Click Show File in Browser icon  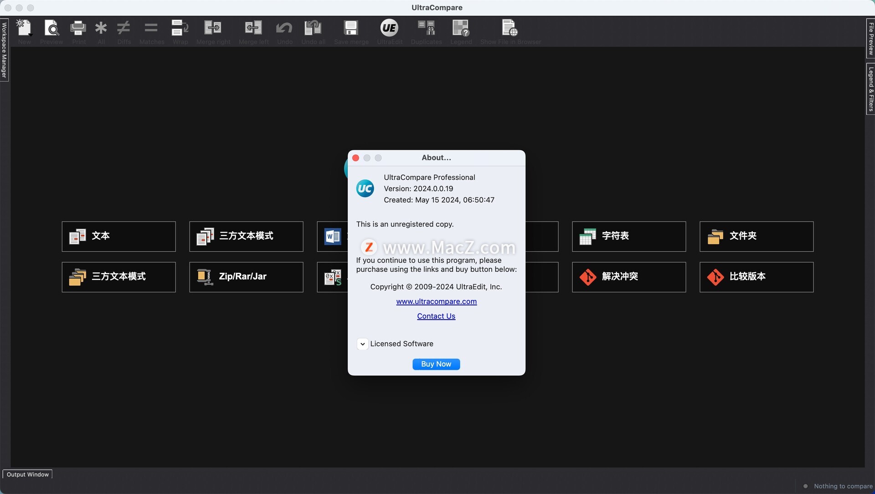point(510,28)
